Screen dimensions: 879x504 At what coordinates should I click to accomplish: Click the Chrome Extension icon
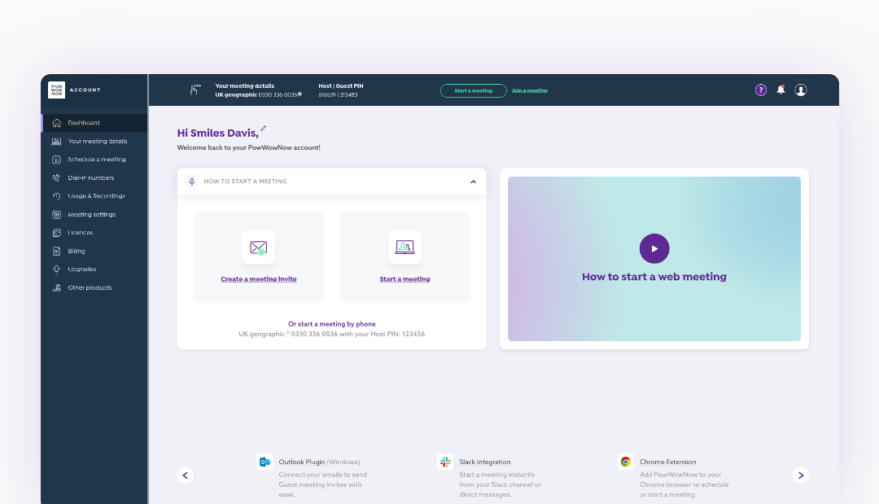click(626, 462)
